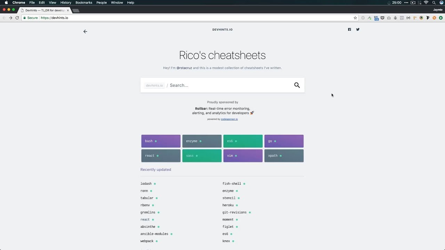The width and height of the screenshot is (445, 250).
Task: Open the git-revisions cheatsheet link
Action: (235, 212)
